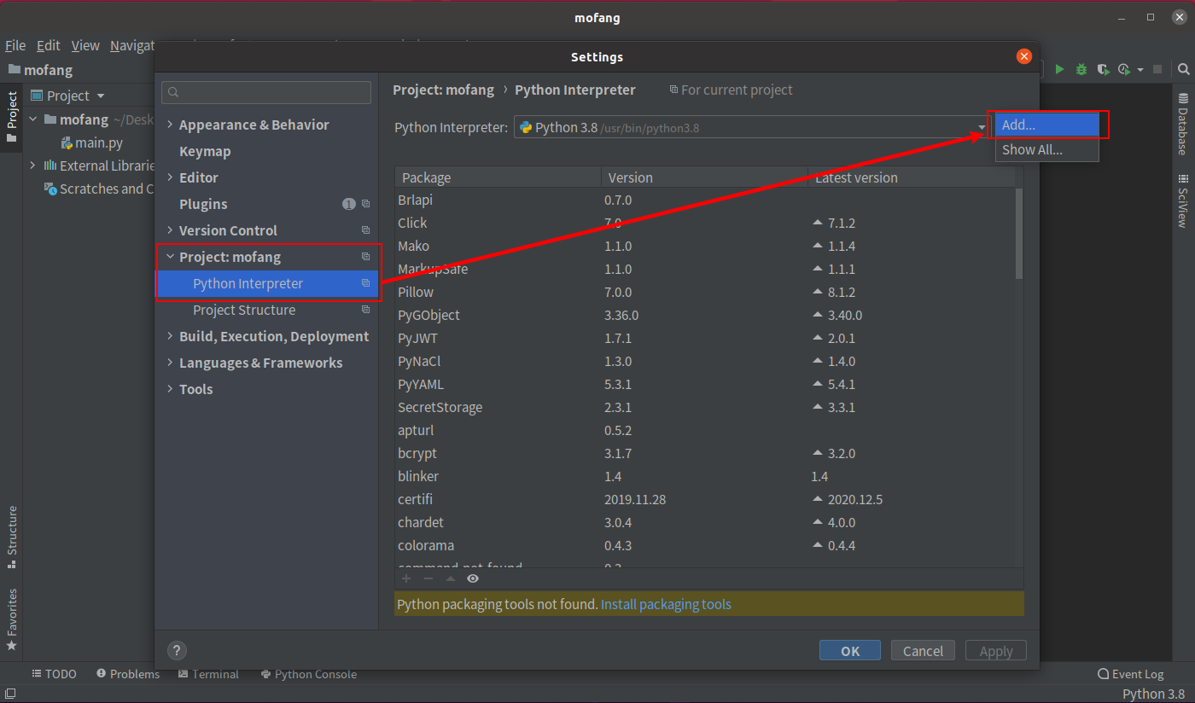Click the package list vertical scrollbar
Viewport: 1195px width, 703px height.
tap(1019, 234)
